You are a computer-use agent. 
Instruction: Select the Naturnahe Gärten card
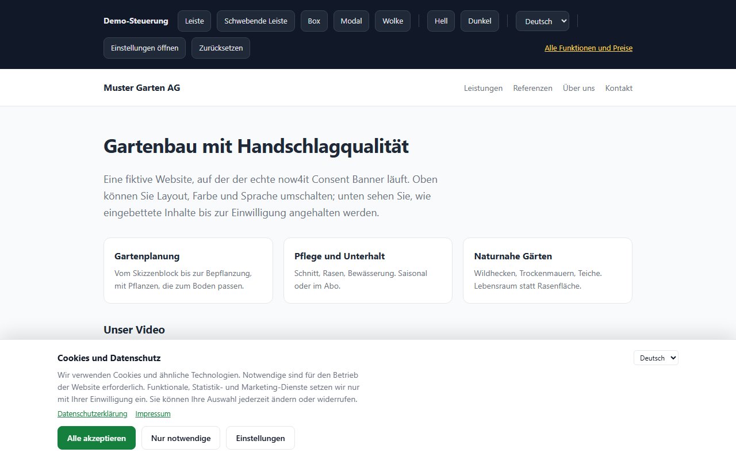point(547,270)
